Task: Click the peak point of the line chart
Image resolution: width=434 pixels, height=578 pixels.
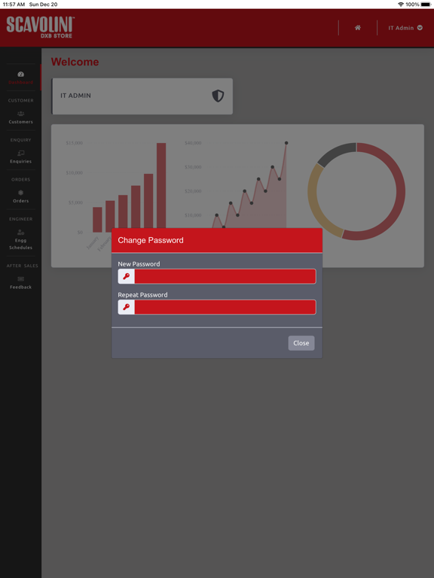Action: [286, 143]
